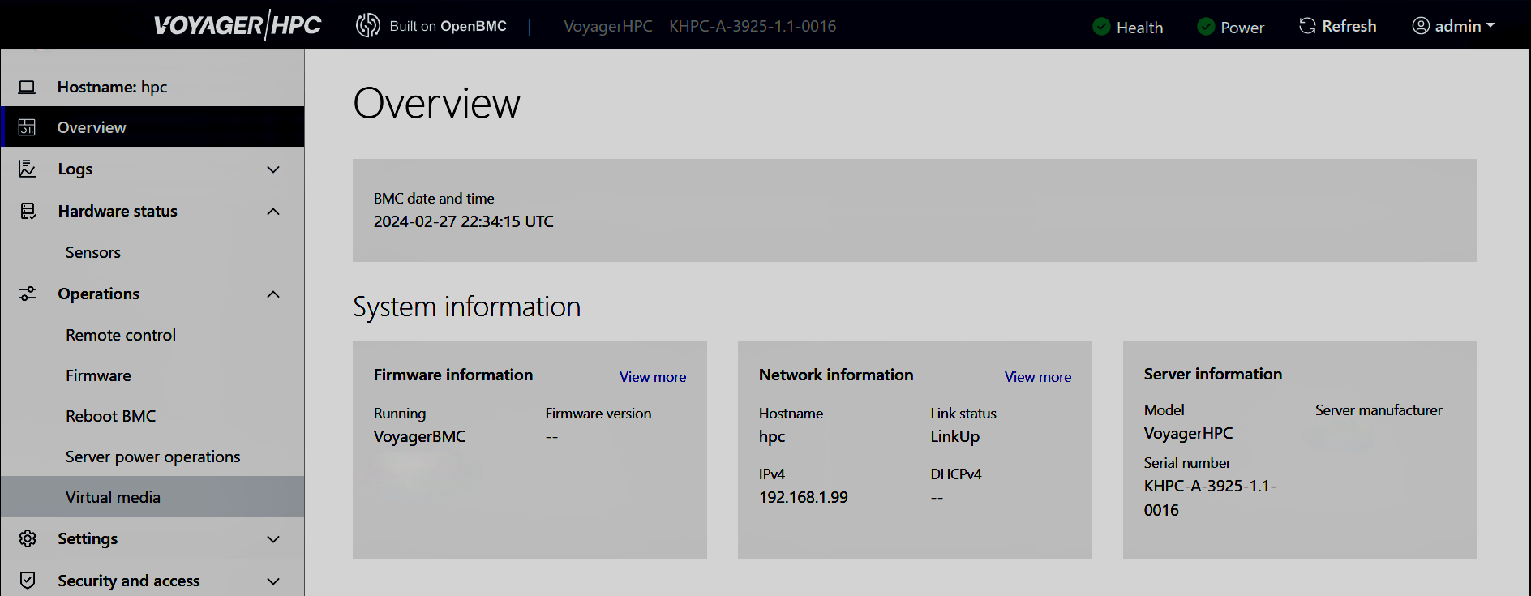Click the Hardware status icon in sidebar

28,211
